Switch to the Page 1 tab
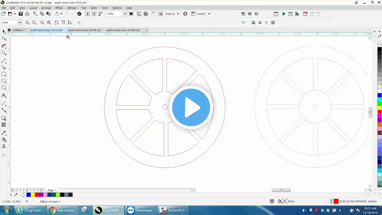Viewport: 382px width, 215px height. [52, 190]
